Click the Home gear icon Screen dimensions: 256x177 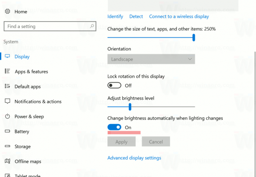pos(7,11)
